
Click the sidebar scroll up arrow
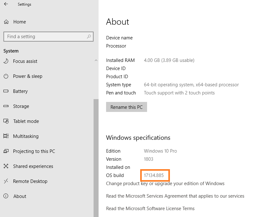click(96, 60)
